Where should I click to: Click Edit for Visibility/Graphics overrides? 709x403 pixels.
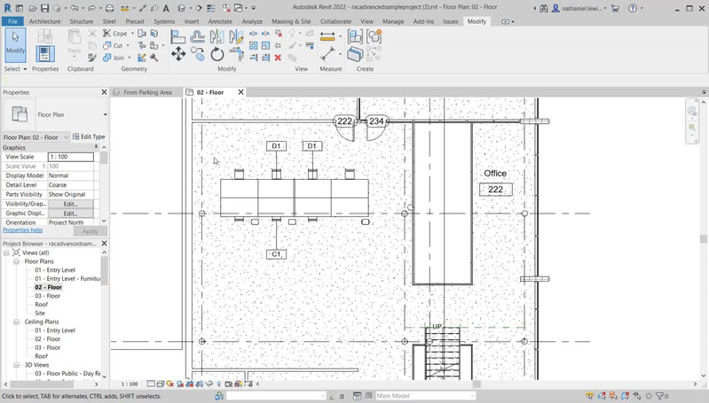[70, 204]
